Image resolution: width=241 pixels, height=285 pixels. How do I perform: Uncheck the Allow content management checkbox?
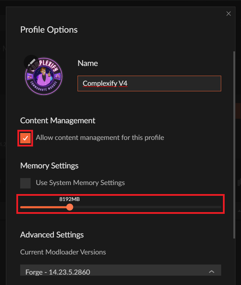pyautogui.click(x=26, y=138)
